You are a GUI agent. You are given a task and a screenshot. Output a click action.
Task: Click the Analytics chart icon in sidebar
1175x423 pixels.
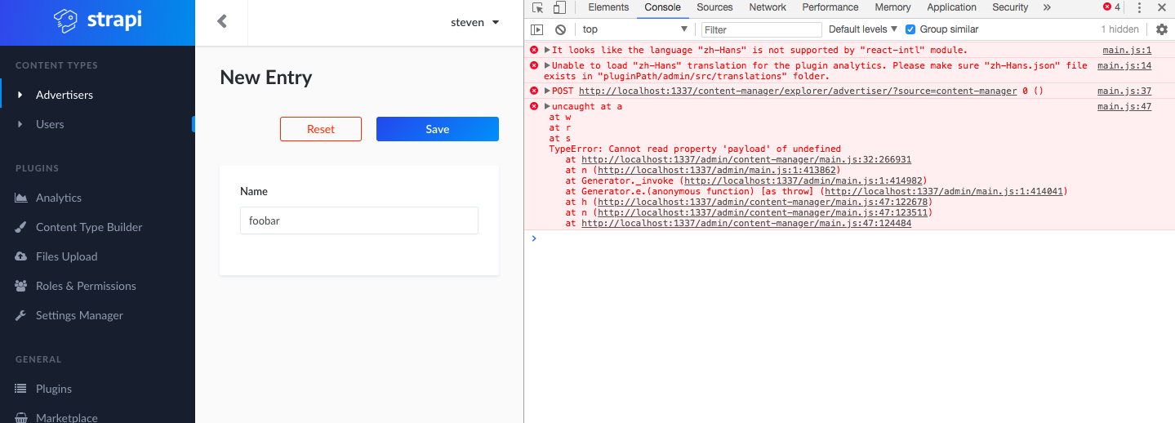pyautogui.click(x=21, y=198)
